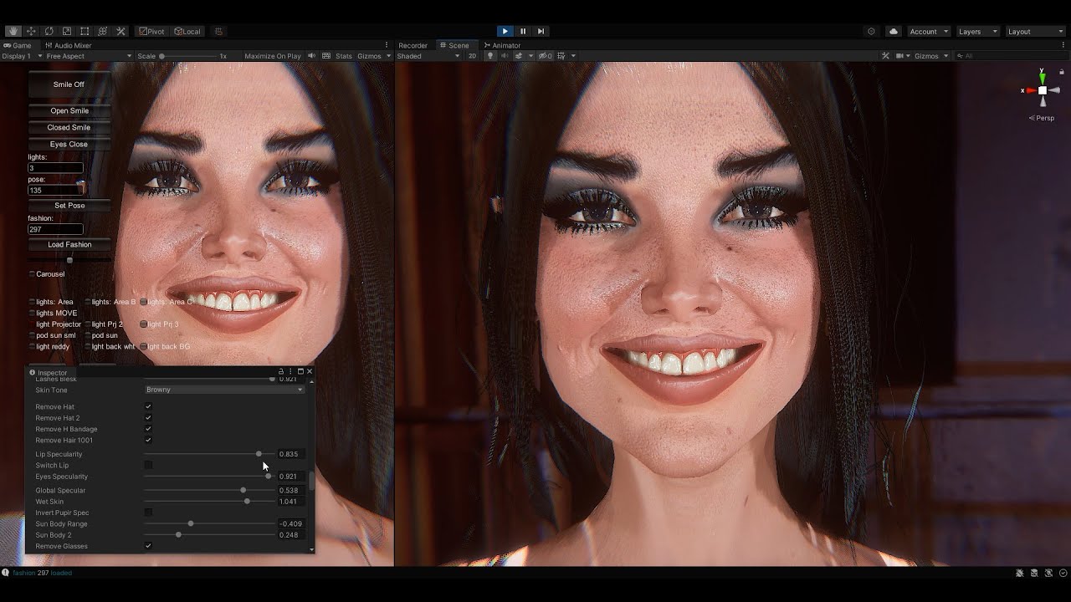Image resolution: width=1071 pixels, height=602 pixels.
Task: Open the cloud services icon
Action: 893,31
